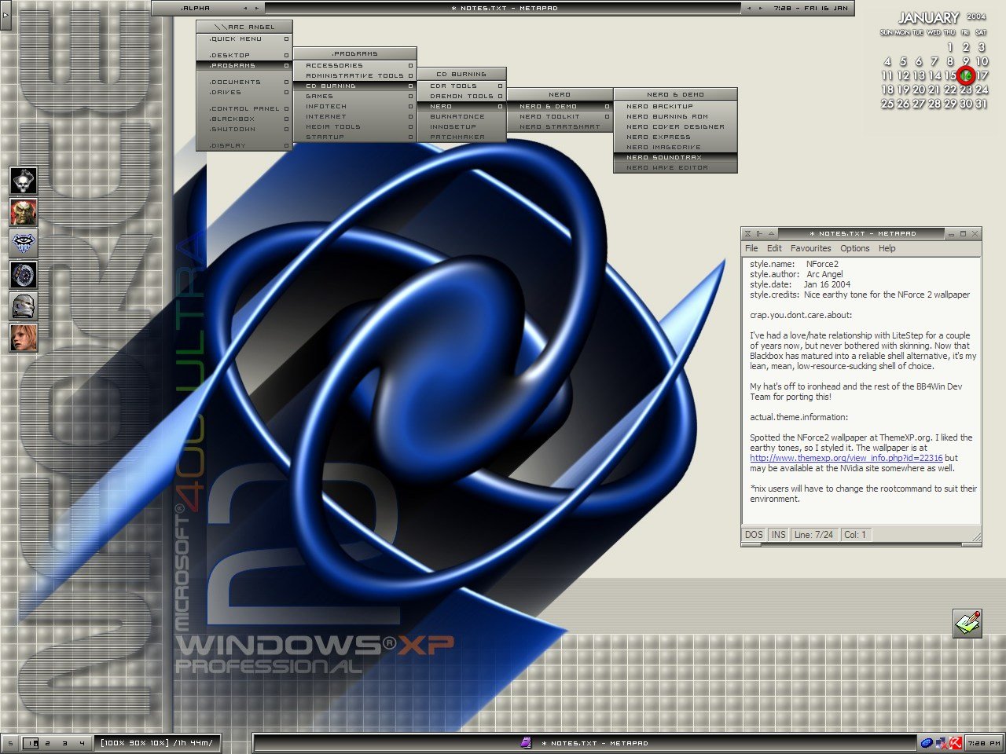Open the Edit menu in Metapad

pyautogui.click(x=774, y=248)
